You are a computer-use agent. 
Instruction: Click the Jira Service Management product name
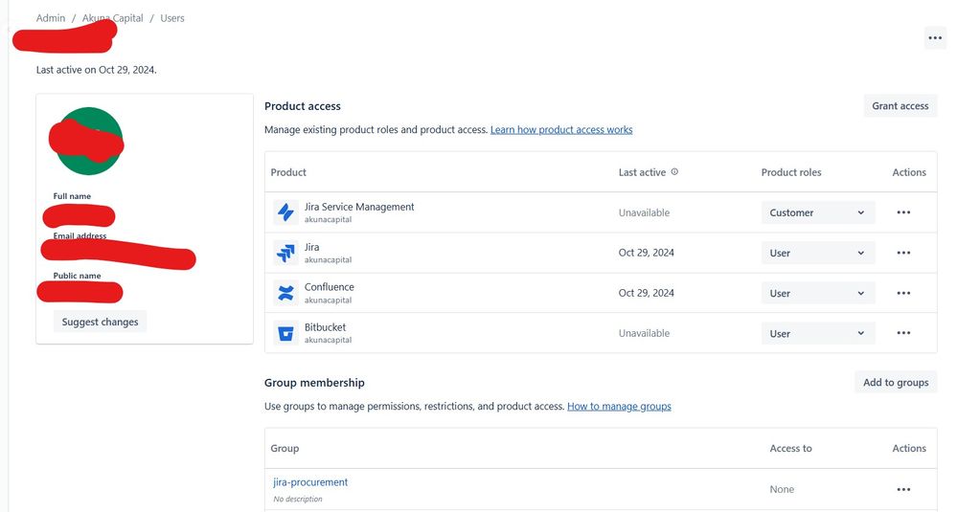point(359,207)
